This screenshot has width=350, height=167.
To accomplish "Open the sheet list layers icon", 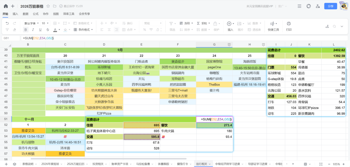I will pos(15,164).
